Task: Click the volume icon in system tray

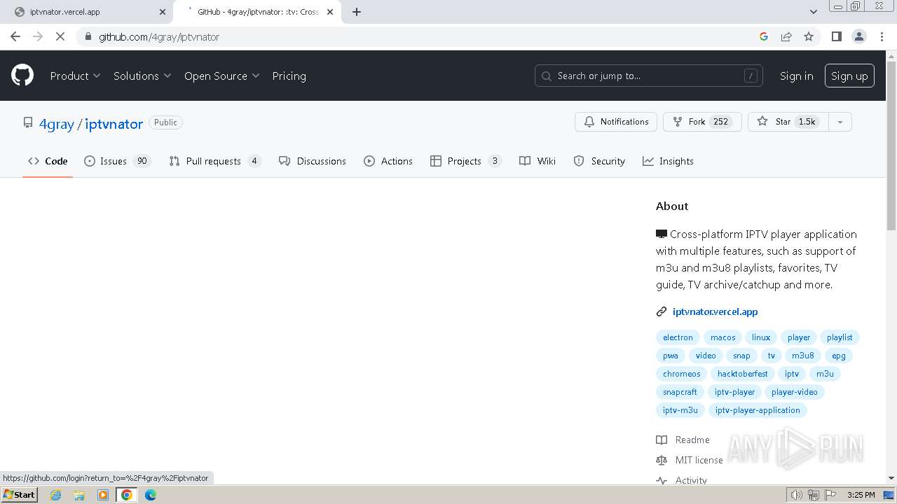Action: (796, 495)
